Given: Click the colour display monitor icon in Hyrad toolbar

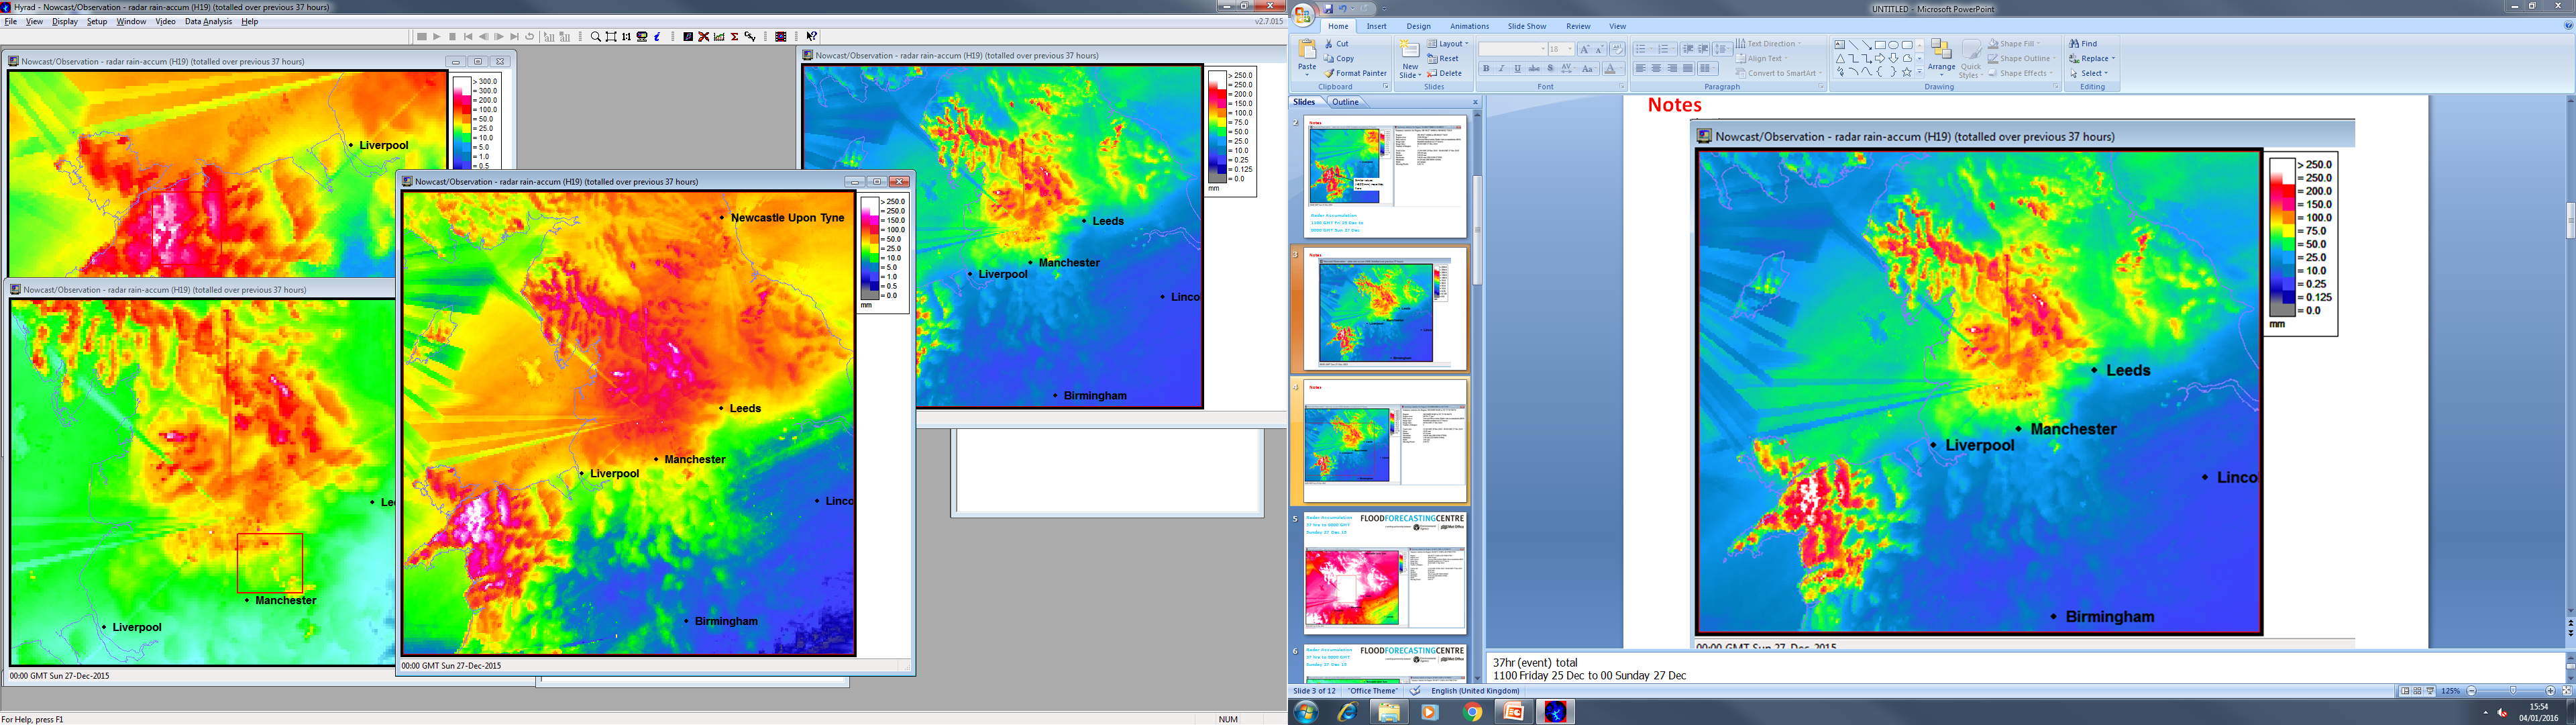Looking at the screenshot, I should pyautogui.click(x=642, y=37).
